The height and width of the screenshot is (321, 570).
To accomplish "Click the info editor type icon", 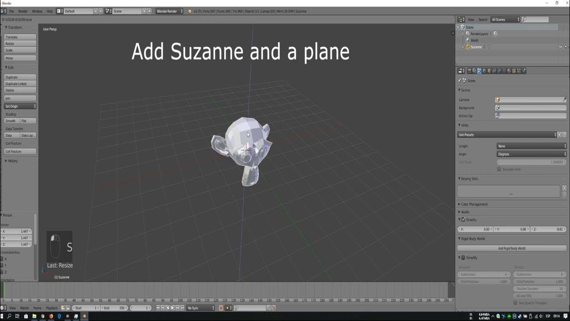I will [x=4, y=11].
